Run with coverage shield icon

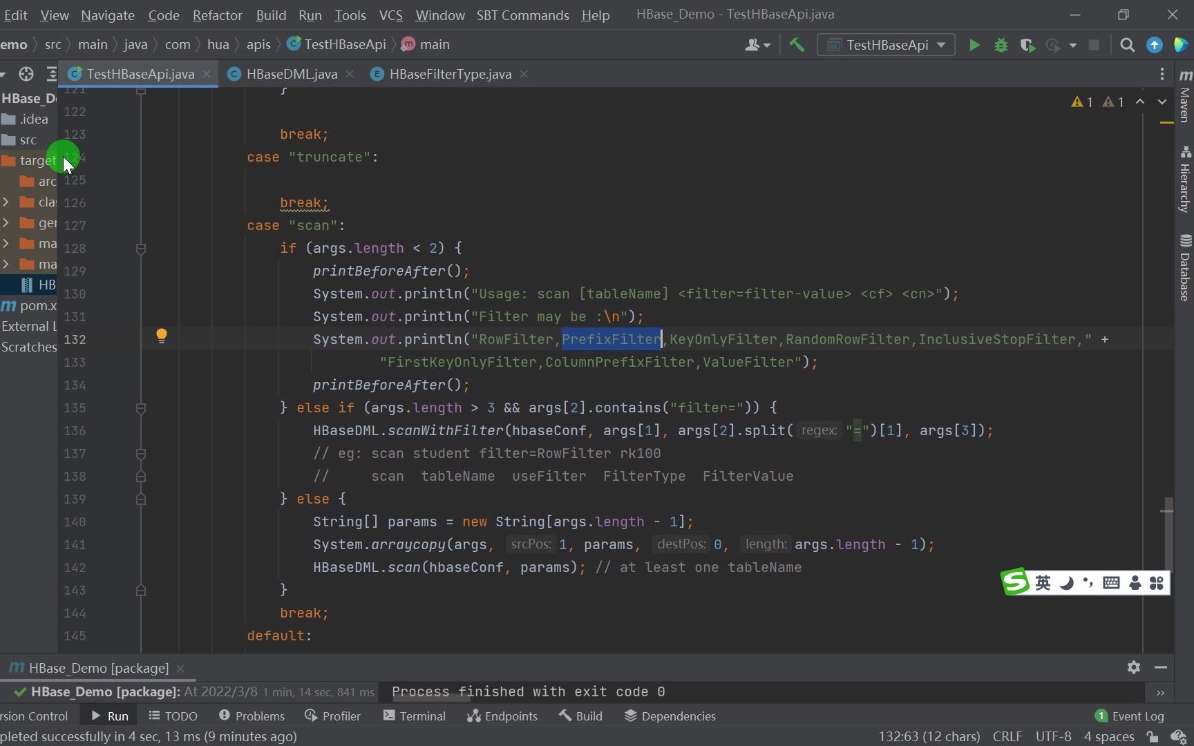click(1027, 45)
